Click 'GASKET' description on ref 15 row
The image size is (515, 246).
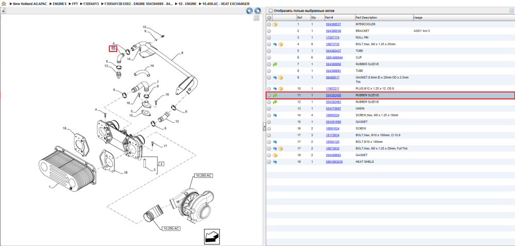362,122
